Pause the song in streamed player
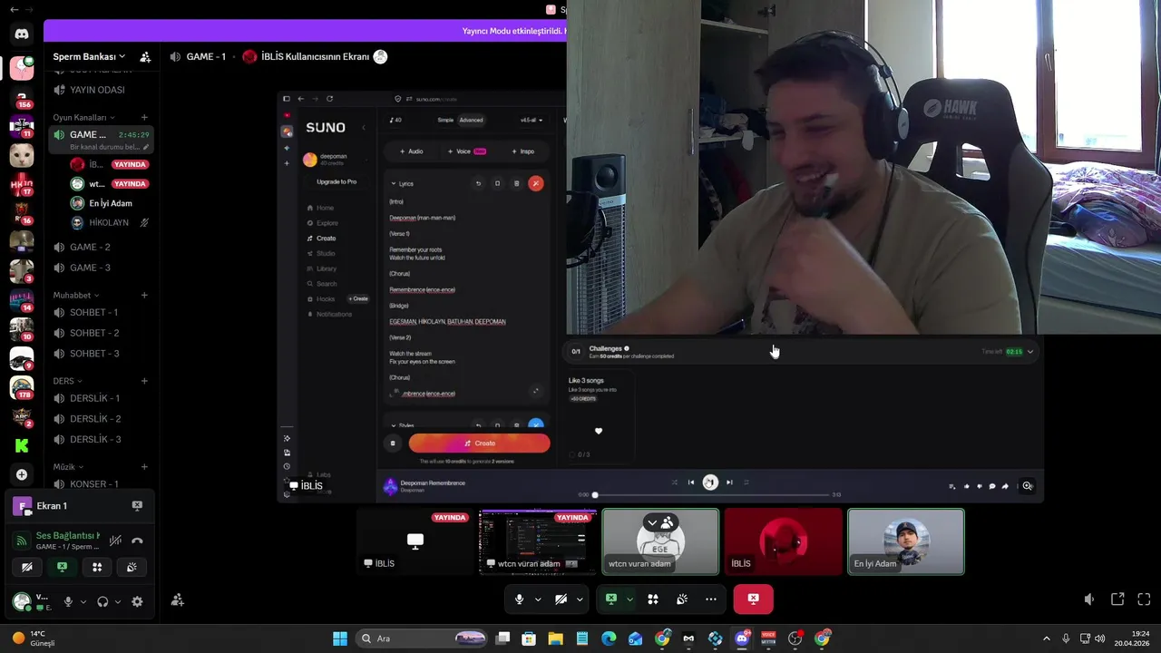1161x653 pixels. [710, 482]
